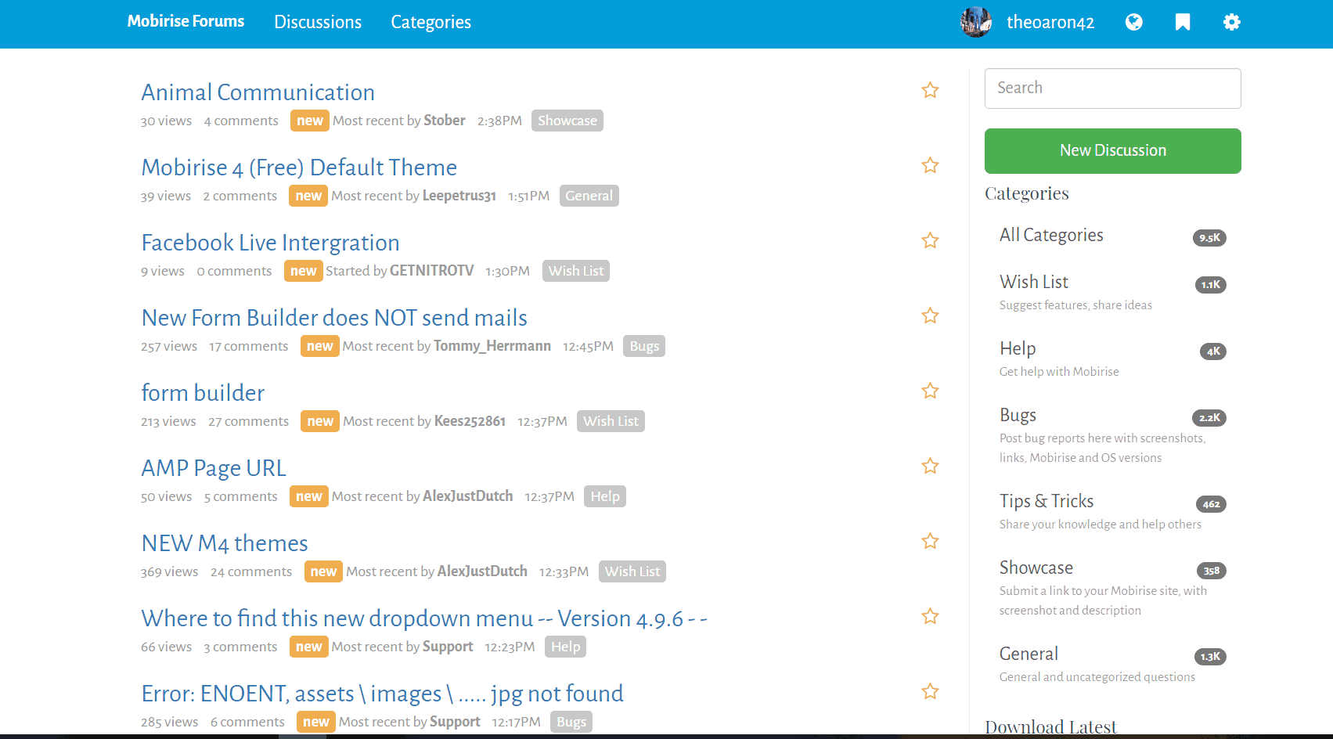
Task: Open General category in sidebar
Action: 1029,654
